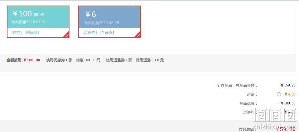Click the 满149 condition text
This screenshot has width=299, height=132.
click(39, 15)
